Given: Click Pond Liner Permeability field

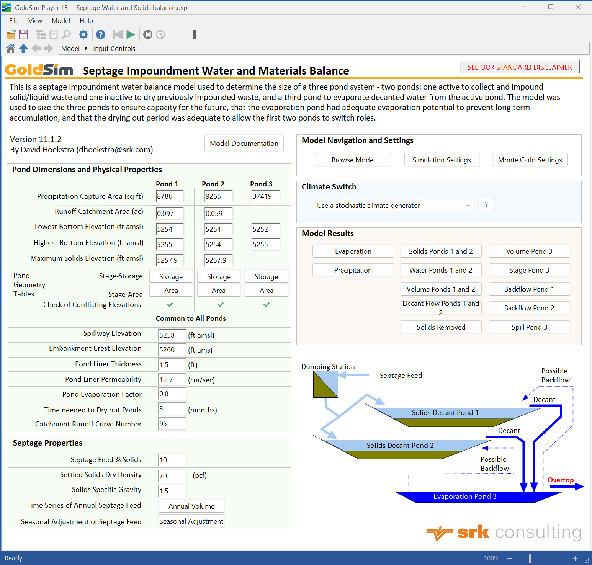Looking at the screenshot, I should 172,380.
